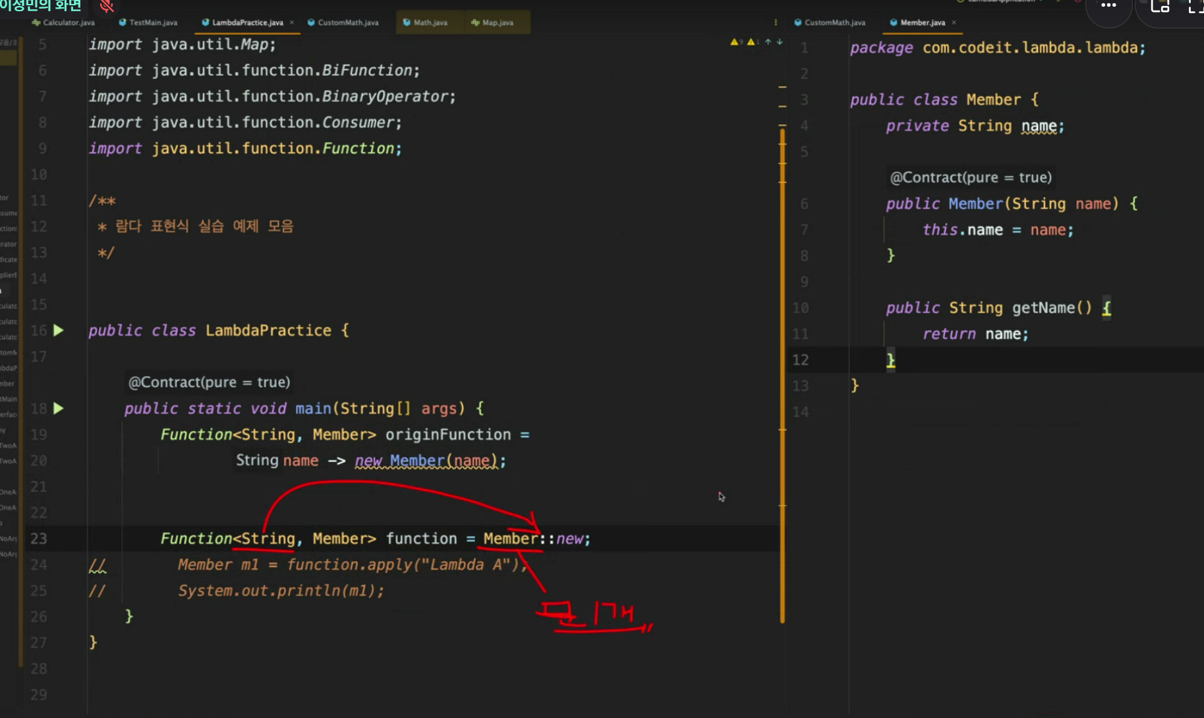Click the run arrow beside main method

(59, 409)
